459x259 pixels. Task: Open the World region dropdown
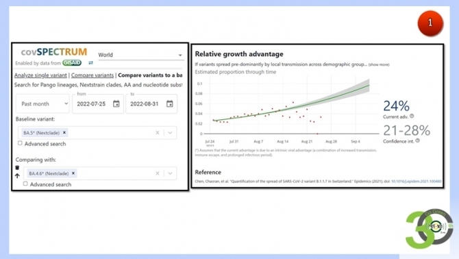(x=141, y=55)
